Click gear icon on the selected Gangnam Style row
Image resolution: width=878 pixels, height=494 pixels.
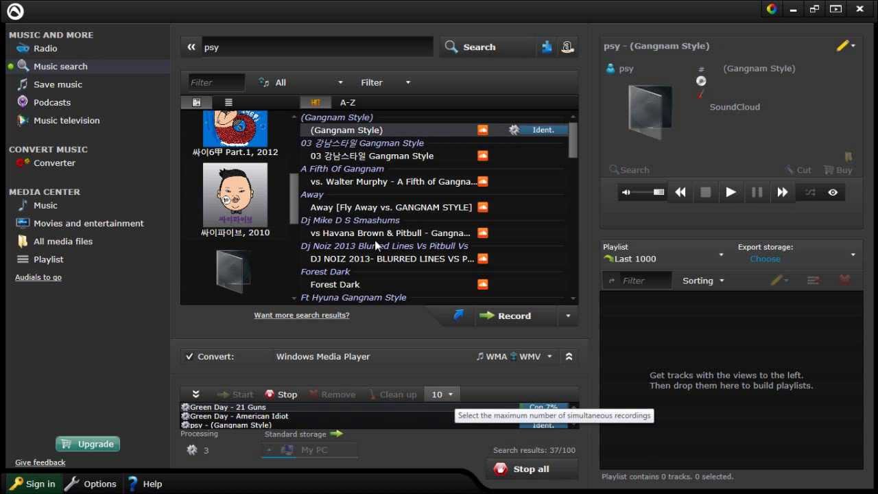click(x=514, y=130)
